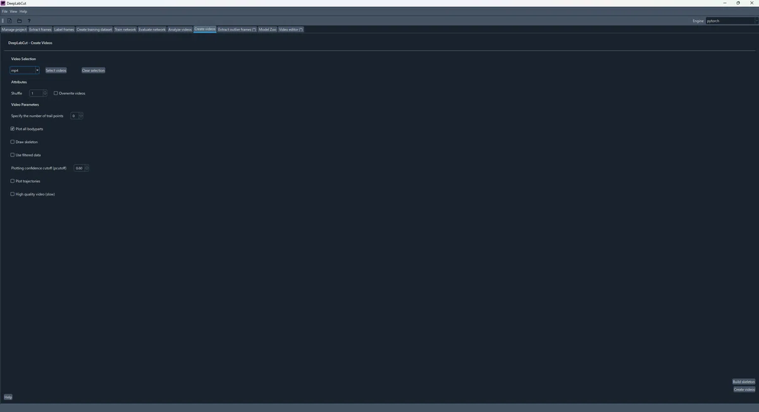
Task: Click the Select videos button
Action: pos(56,70)
